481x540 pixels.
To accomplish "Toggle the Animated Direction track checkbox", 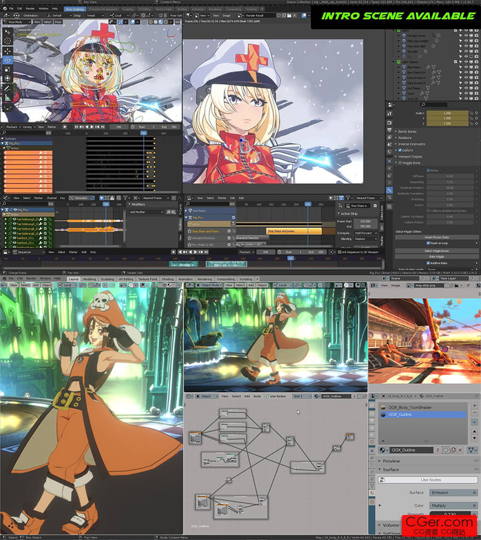I will tap(229, 238).
